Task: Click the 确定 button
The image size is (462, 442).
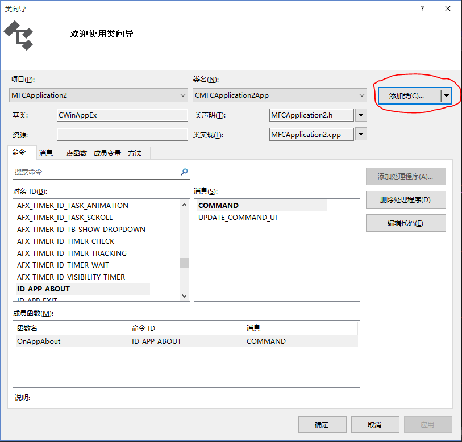Action: 322,424
